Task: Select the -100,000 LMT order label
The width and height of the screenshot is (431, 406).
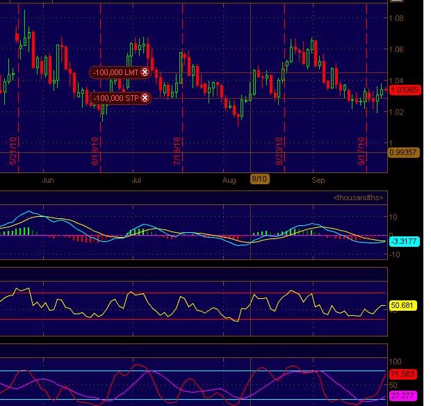Action: pos(115,72)
